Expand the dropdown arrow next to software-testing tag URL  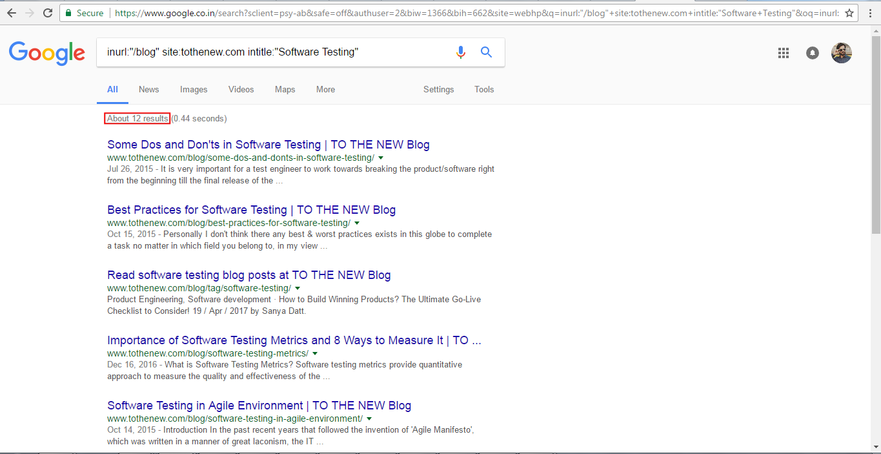point(298,288)
